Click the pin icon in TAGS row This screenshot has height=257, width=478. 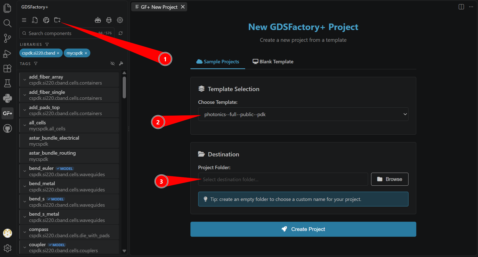121,64
